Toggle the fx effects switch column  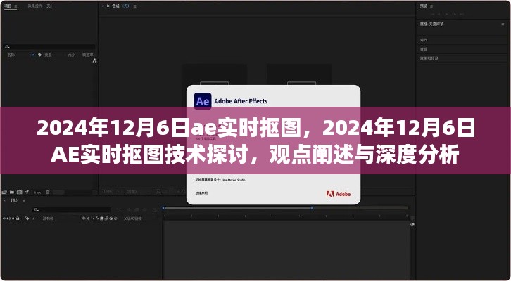[x=97, y=218]
